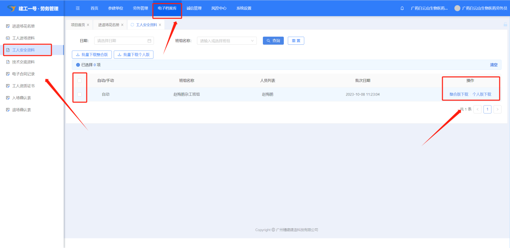
Task: Go to previous page arrow
Action: click(477, 109)
